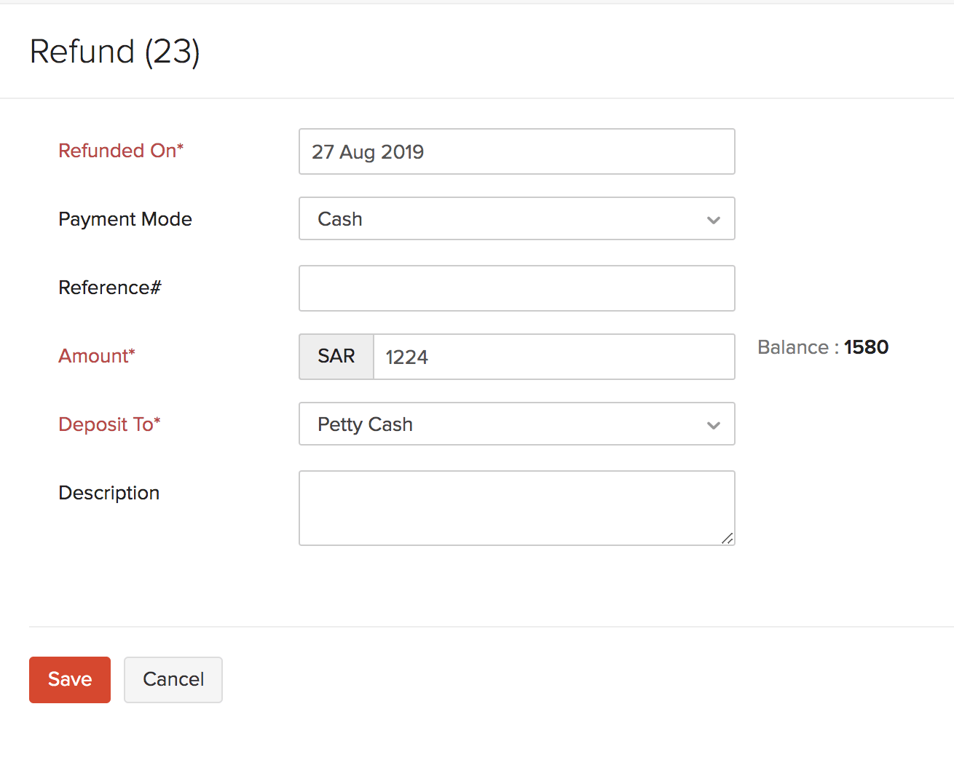Click the Deposit To chevron arrow
The width and height of the screenshot is (954, 760).
pos(714,425)
